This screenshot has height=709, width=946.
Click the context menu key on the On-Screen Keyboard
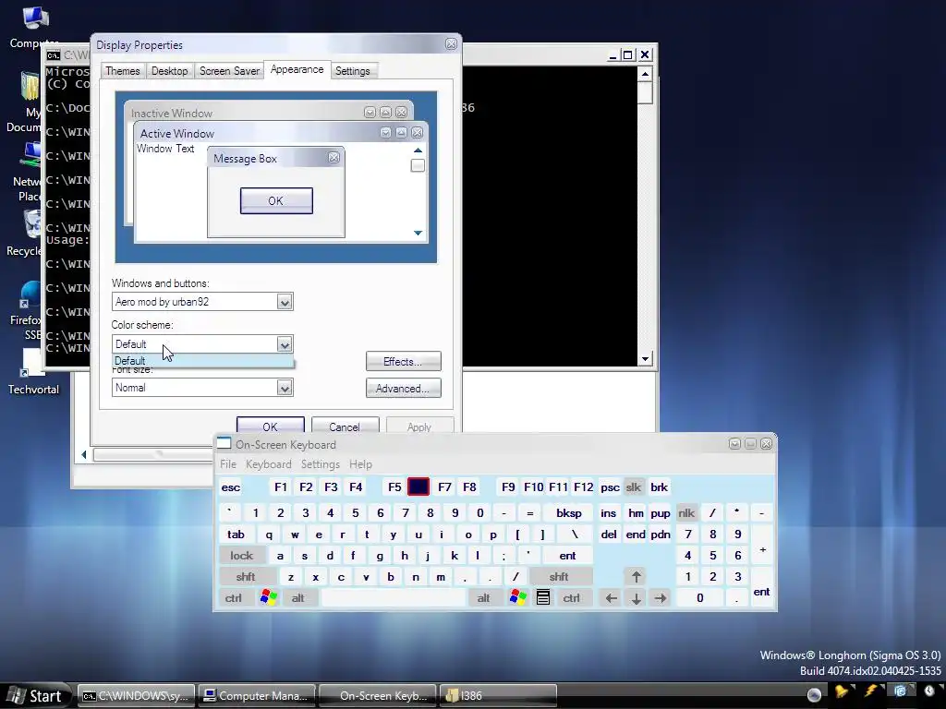pyautogui.click(x=543, y=597)
